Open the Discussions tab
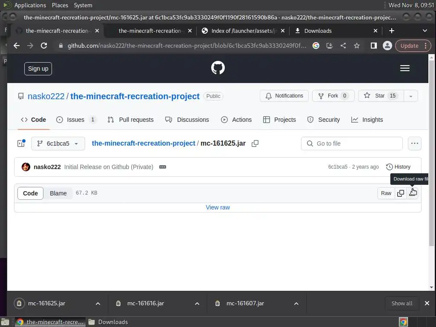Screen dimensions: 436x327 (187, 120)
